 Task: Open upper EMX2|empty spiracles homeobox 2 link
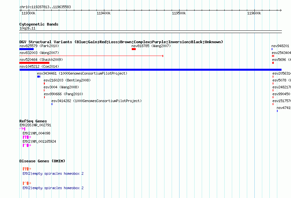point(53,174)
